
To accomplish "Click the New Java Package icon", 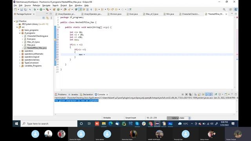I will tap(54, 9).
